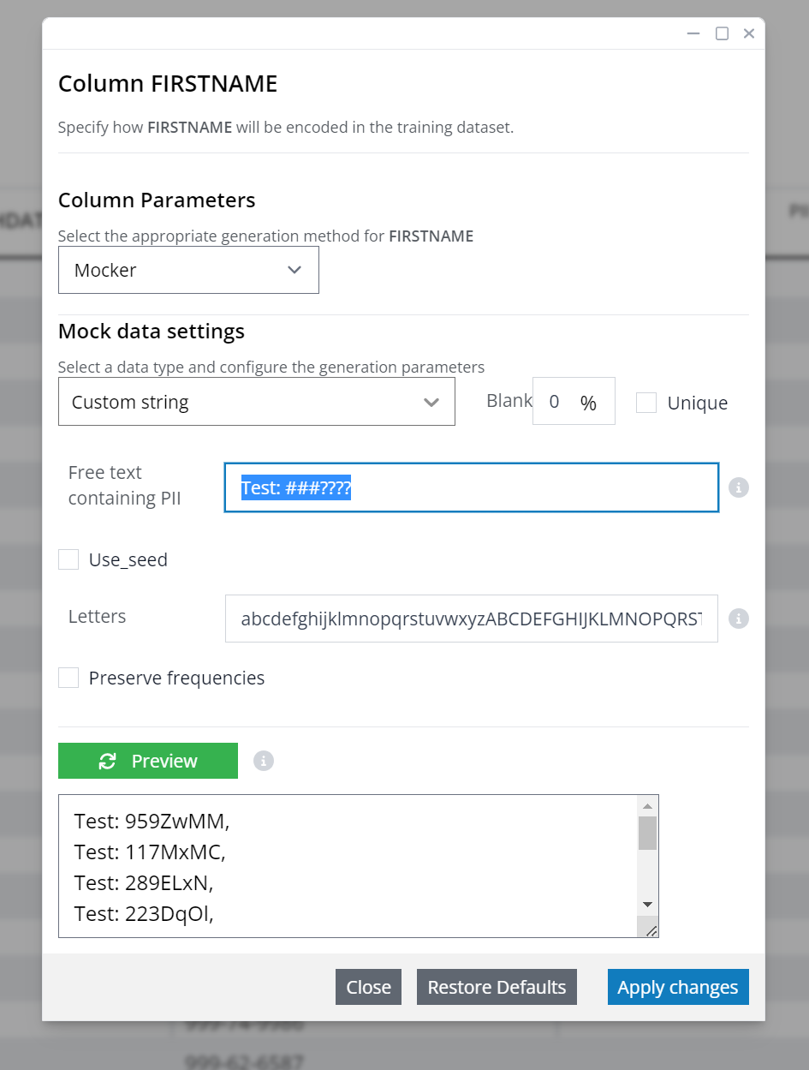
Task: Minimize the Column FIRSTNAME dialog
Action: click(x=694, y=33)
